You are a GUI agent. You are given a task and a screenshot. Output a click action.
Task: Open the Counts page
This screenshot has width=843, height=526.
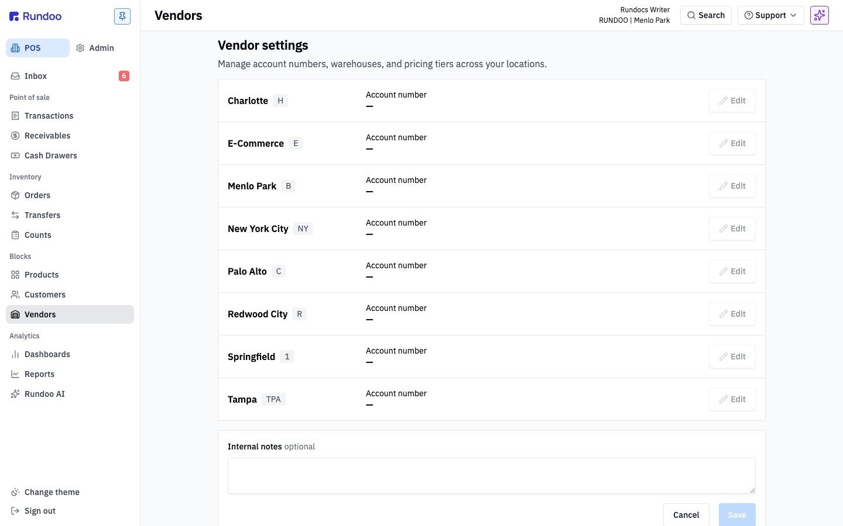70,235
